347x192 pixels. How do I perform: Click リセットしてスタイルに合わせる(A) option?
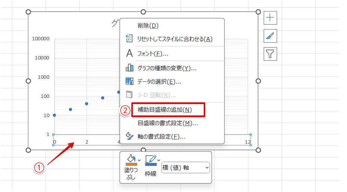[175, 39]
